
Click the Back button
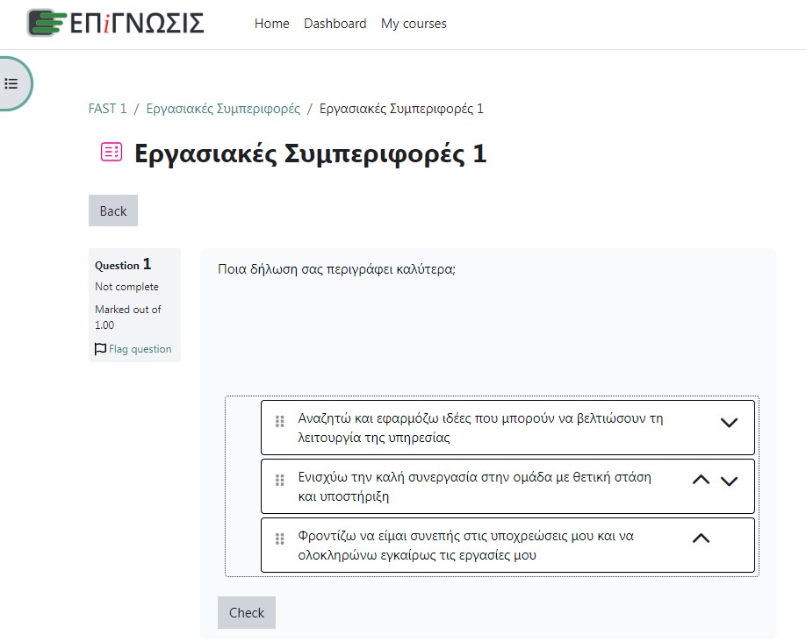coord(113,210)
